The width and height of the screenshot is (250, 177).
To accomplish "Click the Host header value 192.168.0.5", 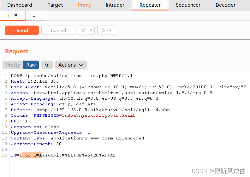I will (x=43, y=81).
